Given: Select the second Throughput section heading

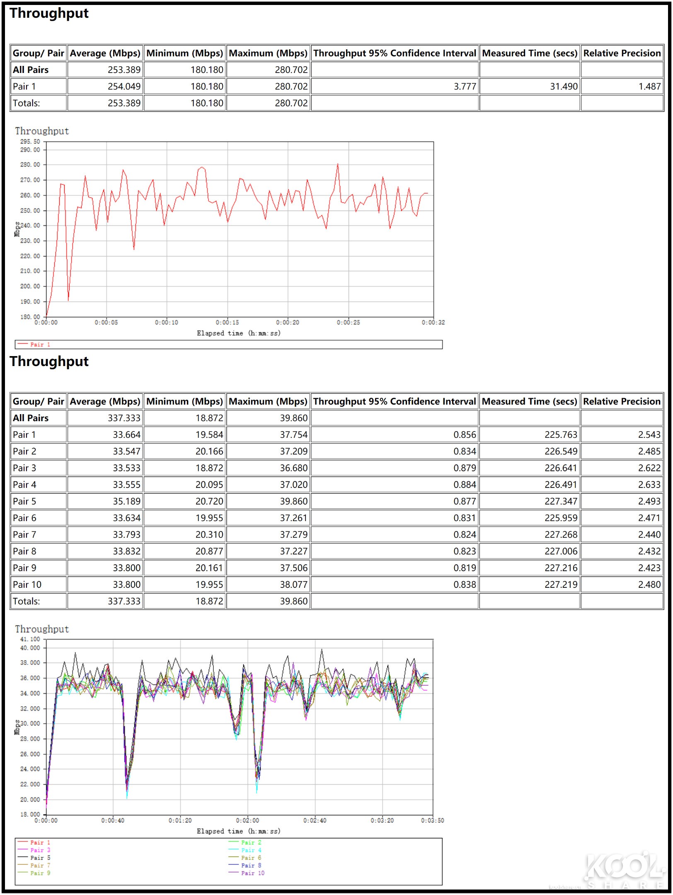Looking at the screenshot, I should pyautogui.click(x=49, y=360).
